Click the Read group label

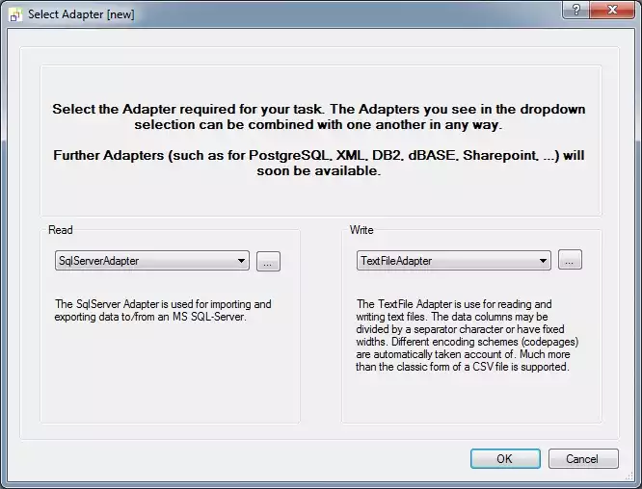point(61,231)
